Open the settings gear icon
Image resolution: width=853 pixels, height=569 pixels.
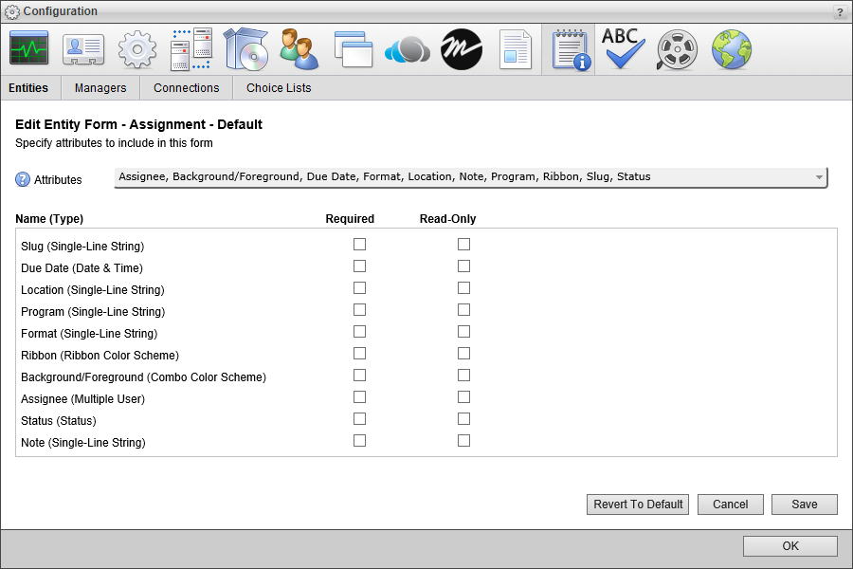(136, 48)
